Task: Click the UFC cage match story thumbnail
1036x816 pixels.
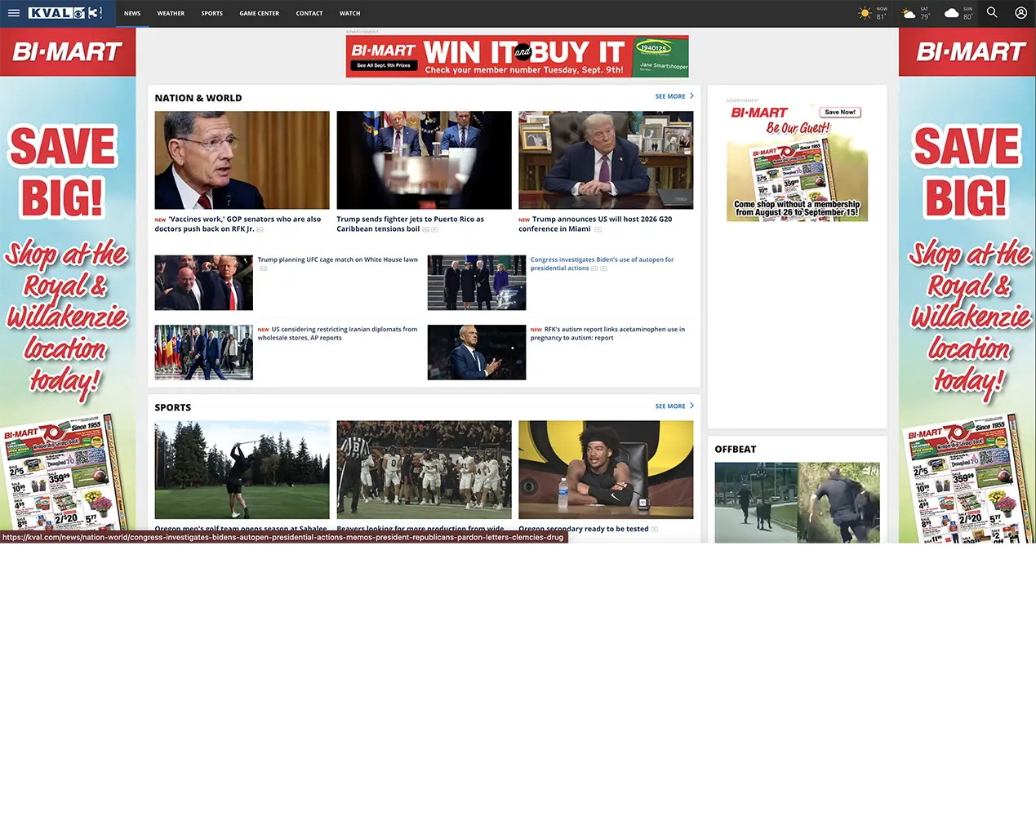Action: tap(204, 282)
